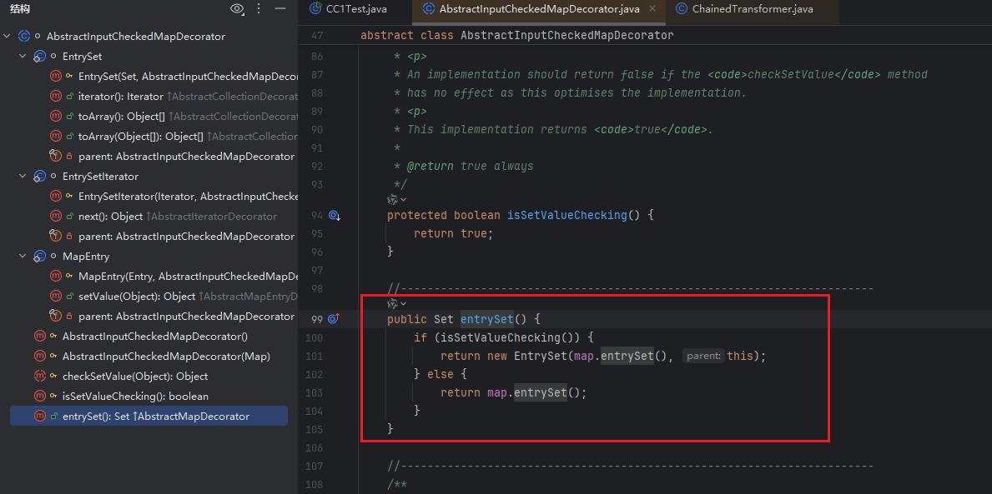992x494 pixels.
Task: Collapse the EntrySet inner class node
Action: point(23,57)
